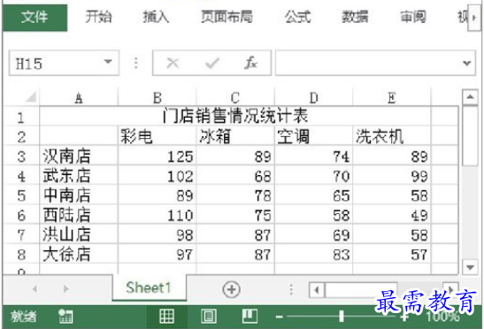This screenshot has width=484, height=329.
Task: Click cell with value 74
Action: pyautogui.click(x=313, y=156)
